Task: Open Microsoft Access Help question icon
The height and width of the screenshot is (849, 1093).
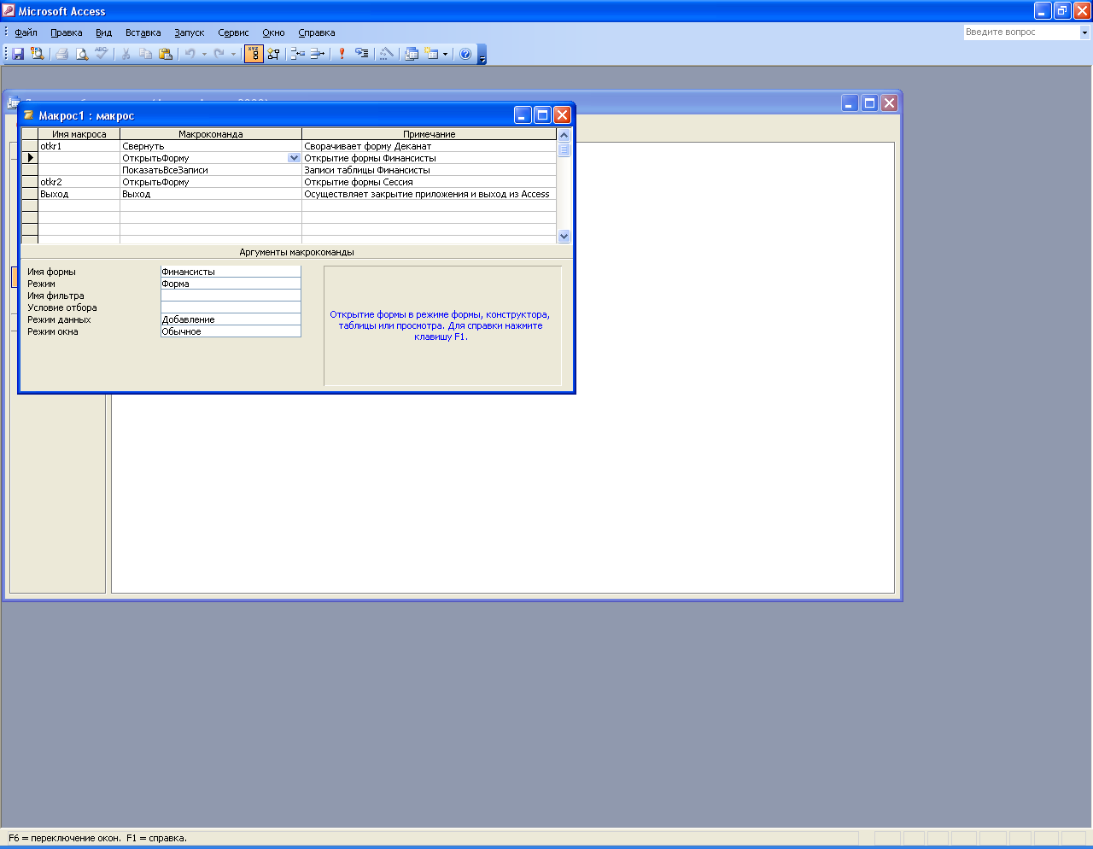Action: [x=465, y=54]
